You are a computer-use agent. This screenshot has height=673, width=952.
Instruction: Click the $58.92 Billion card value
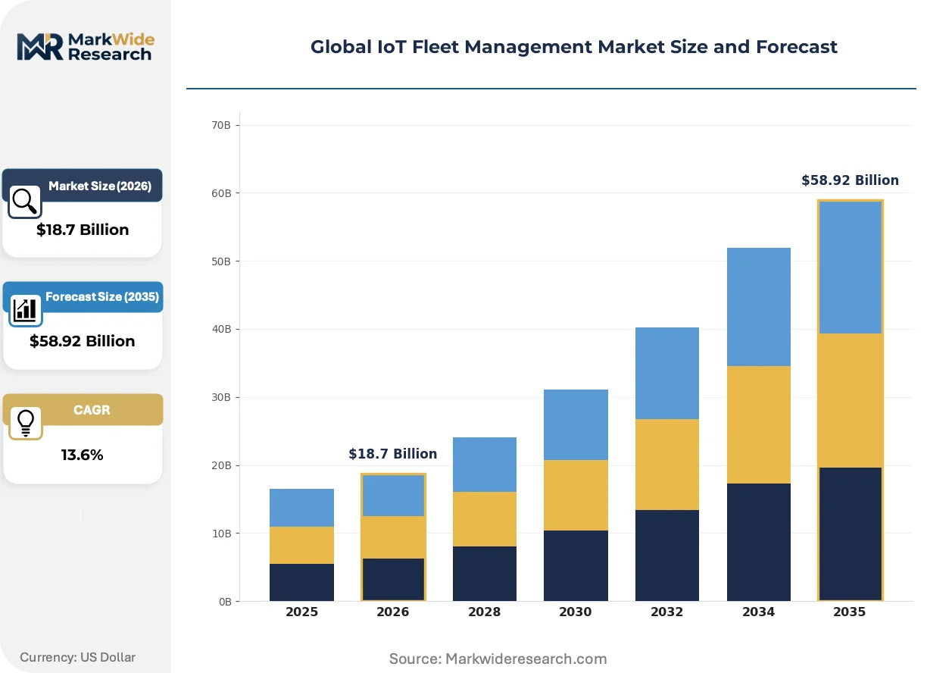tap(83, 341)
